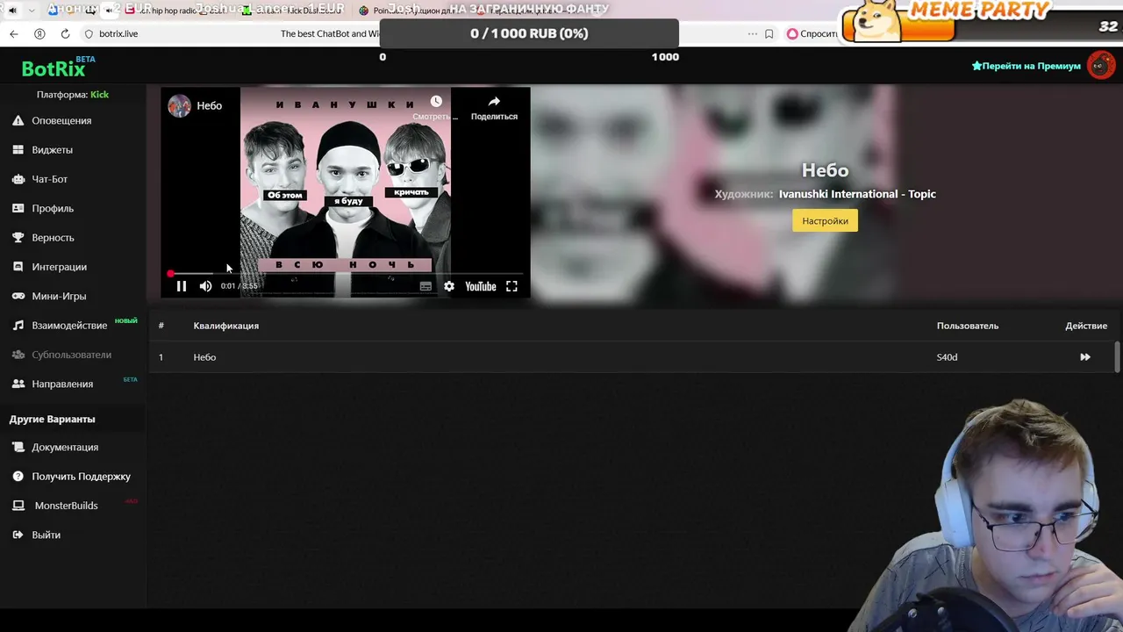The image size is (1123, 632).
Task: Click the MonsterBuilds link text
Action: click(66, 506)
